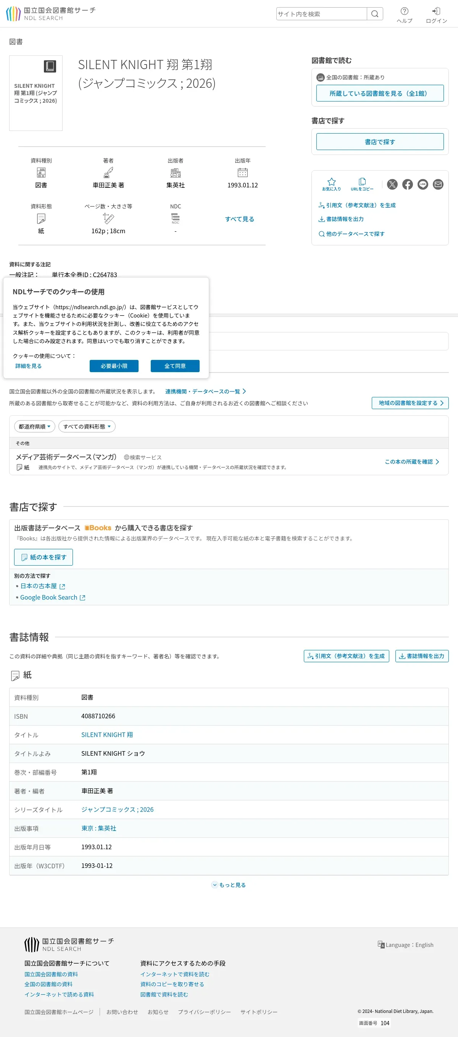The image size is (458, 1037).
Task: Click the author (著者) pen icon
Action: click(x=108, y=173)
